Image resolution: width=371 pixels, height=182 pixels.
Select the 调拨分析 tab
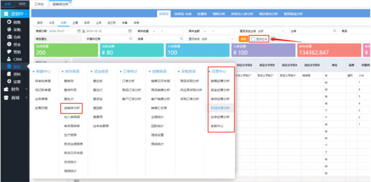click(219, 14)
